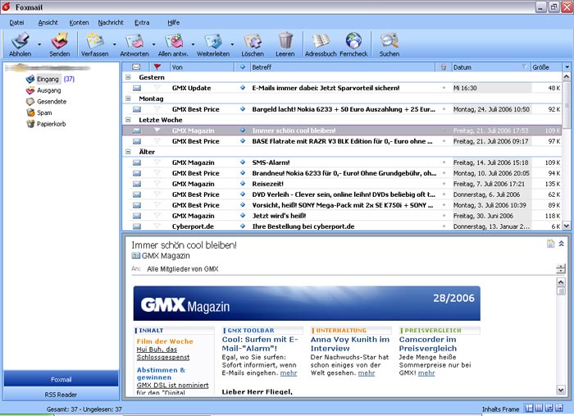Open Suchen search icon
The width and height of the screenshot is (574, 416).
(389, 41)
